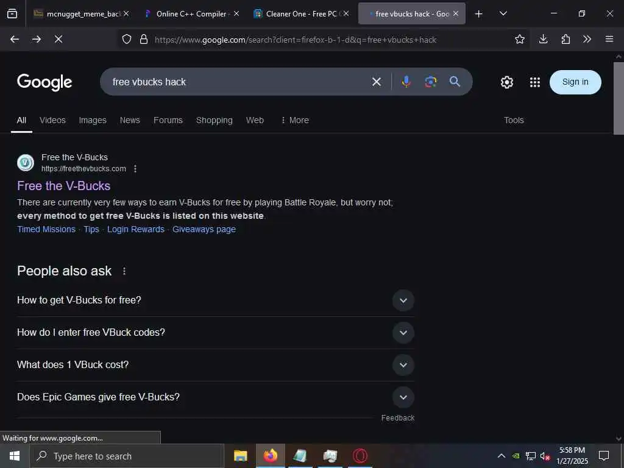Close the Online C++ Compiler tab
The image size is (624, 468).
[236, 14]
